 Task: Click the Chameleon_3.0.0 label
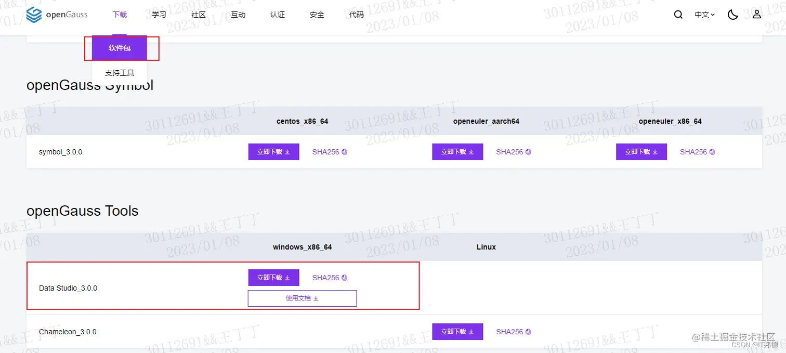pos(68,332)
